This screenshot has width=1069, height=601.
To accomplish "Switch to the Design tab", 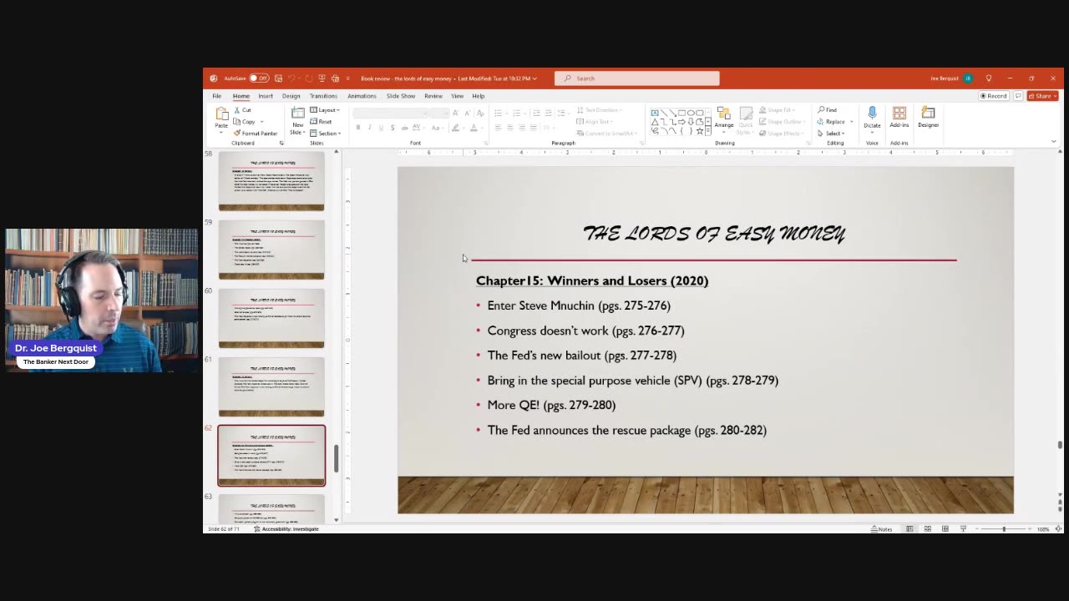I will click(291, 96).
